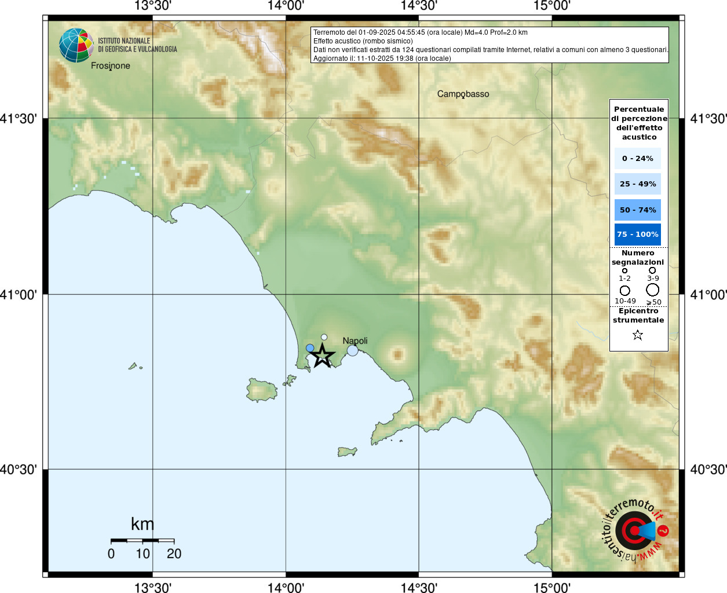Click the Napoli city label
This screenshot has width=727, height=593.
point(355,341)
